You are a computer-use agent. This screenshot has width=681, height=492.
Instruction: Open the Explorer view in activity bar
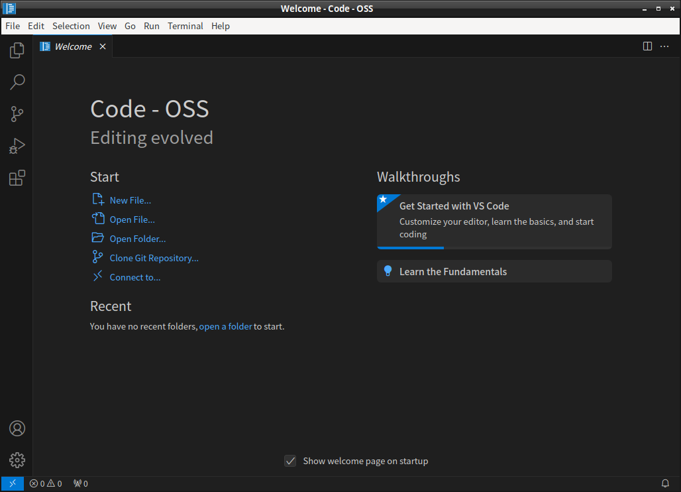coord(17,50)
